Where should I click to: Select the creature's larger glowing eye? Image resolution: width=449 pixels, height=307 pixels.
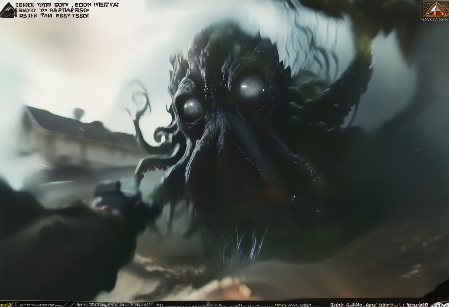coord(252,87)
